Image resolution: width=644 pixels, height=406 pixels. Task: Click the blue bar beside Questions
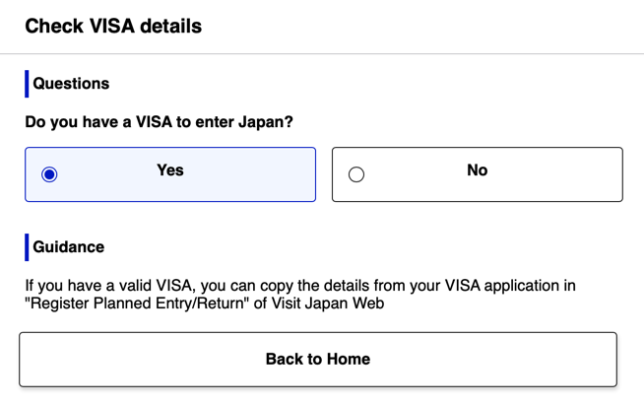pos(27,84)
